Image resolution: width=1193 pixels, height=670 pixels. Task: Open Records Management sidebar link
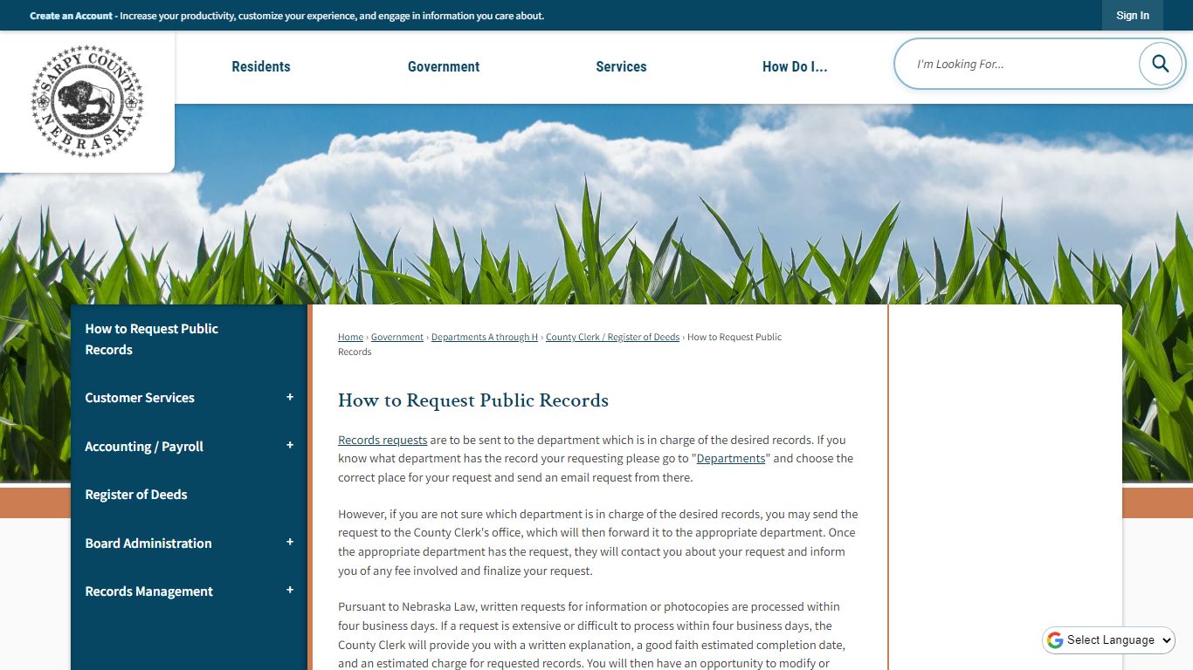(149, 591)
